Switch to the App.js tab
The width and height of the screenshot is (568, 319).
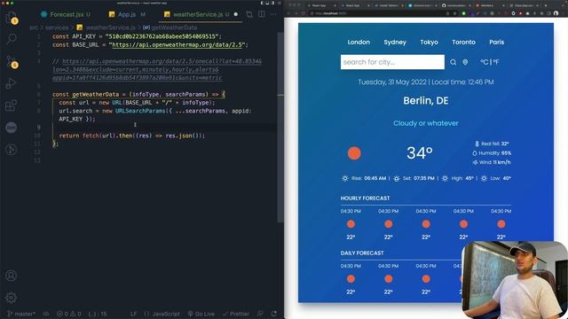pyautogui.click(x=127, y=14)
